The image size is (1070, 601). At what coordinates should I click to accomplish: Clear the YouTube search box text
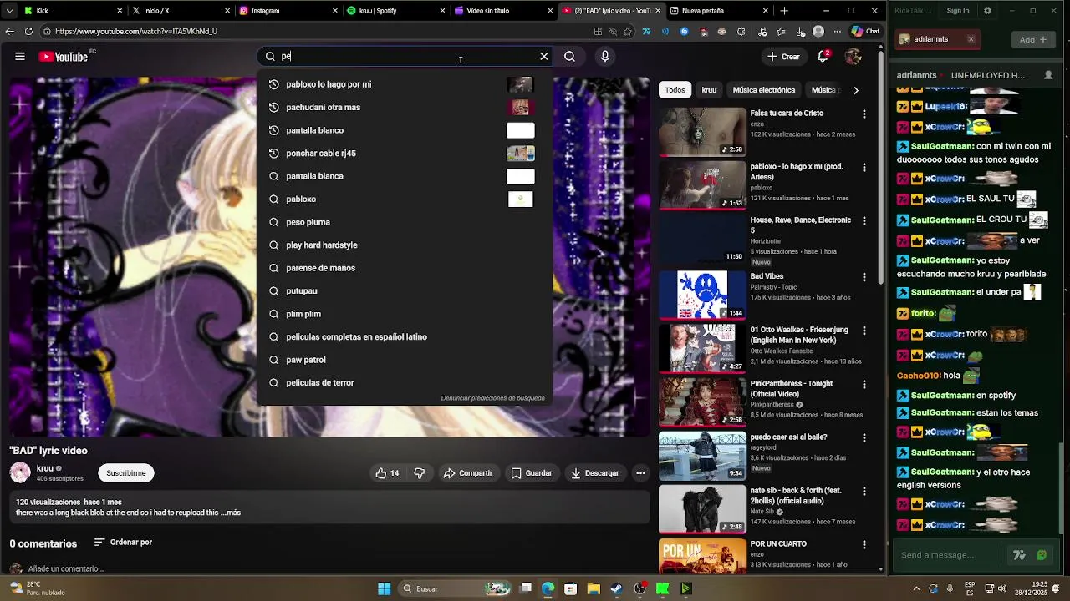pos(544,57)
